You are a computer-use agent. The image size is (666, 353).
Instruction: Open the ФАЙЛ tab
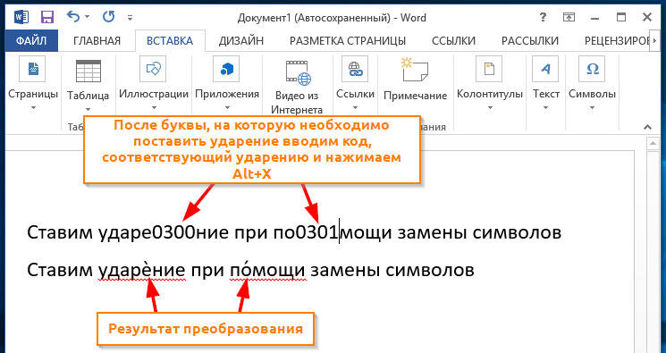tap(31, 41)
